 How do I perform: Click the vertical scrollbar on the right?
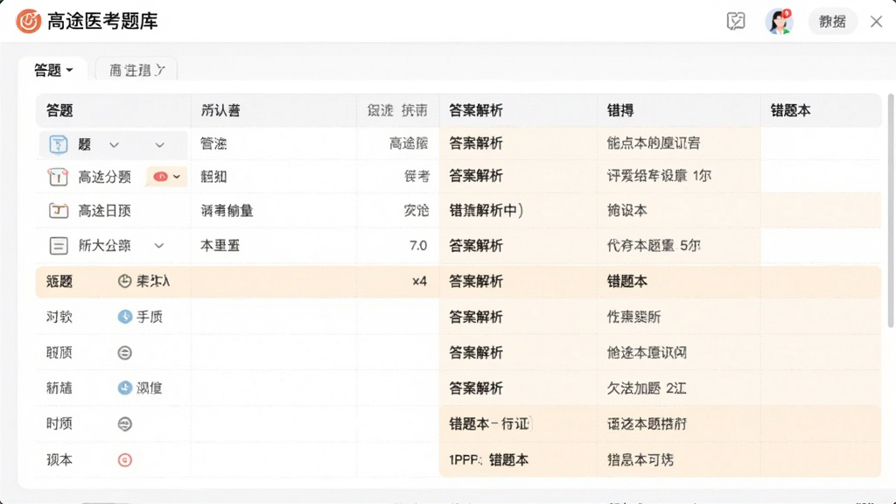[x=890, y=210]
